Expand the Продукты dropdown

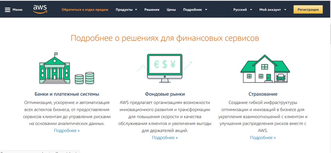126,10
